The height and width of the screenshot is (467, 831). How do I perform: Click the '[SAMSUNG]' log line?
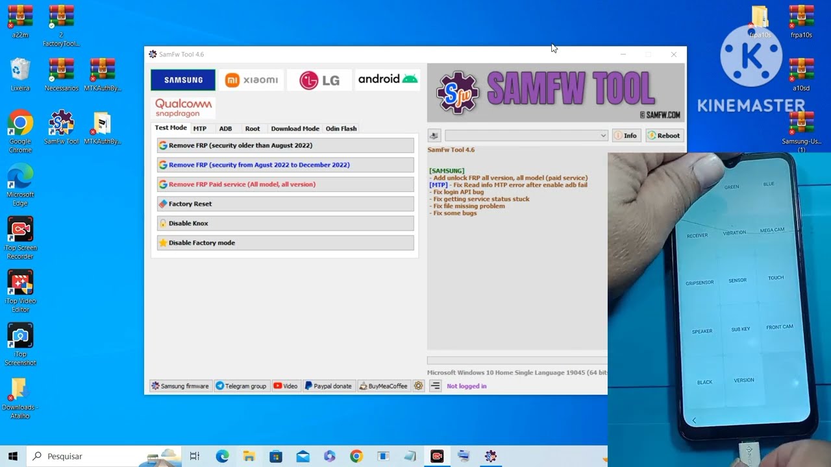click(447, 171)
